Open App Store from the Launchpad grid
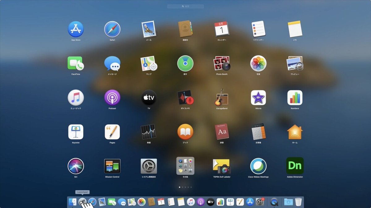Screen dimensions: 371x208 [76, 29]
